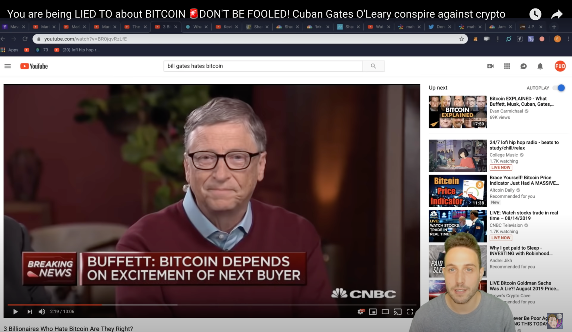Enter fullscreen in the video player
This screenshot has width=572, height=332.
pyautogui.click(x=410, y=311)
